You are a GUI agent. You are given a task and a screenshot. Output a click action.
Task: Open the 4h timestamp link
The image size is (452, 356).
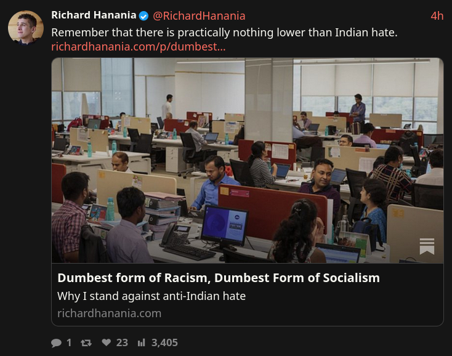[x=437, y=16]
